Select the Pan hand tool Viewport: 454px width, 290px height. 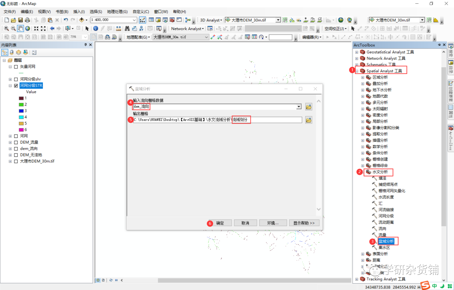pyautogui.click(x=20, y=28)
